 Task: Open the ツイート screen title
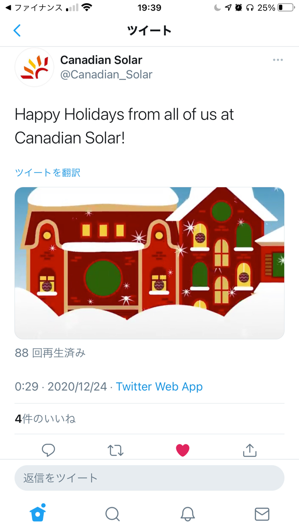click(149, 30)
